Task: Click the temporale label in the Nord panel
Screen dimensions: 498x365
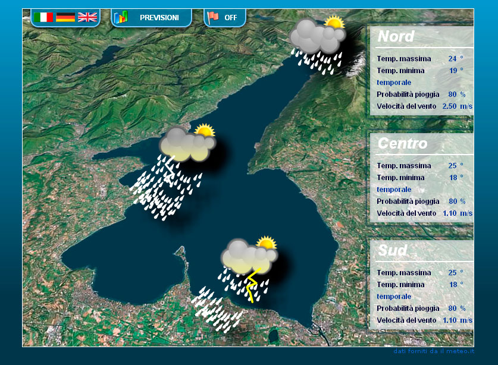Action: 394,83
